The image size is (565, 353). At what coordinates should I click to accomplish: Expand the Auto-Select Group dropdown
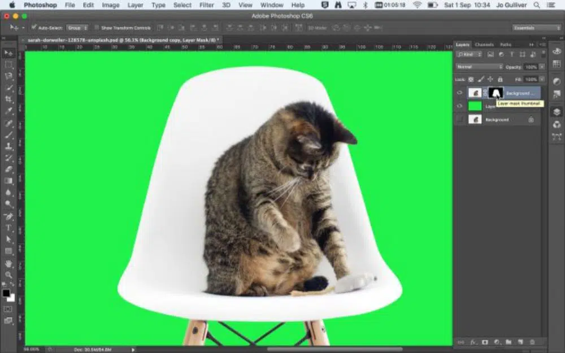tap(77, 27)
